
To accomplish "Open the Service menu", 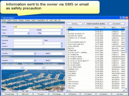I will point(15,20).
